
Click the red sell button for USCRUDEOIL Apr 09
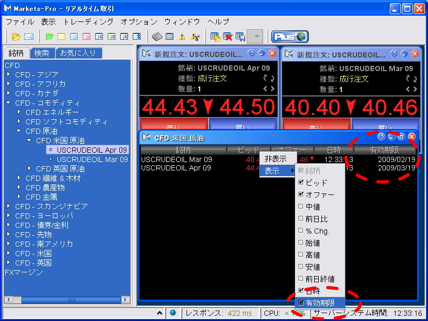[x=174, y=123]
